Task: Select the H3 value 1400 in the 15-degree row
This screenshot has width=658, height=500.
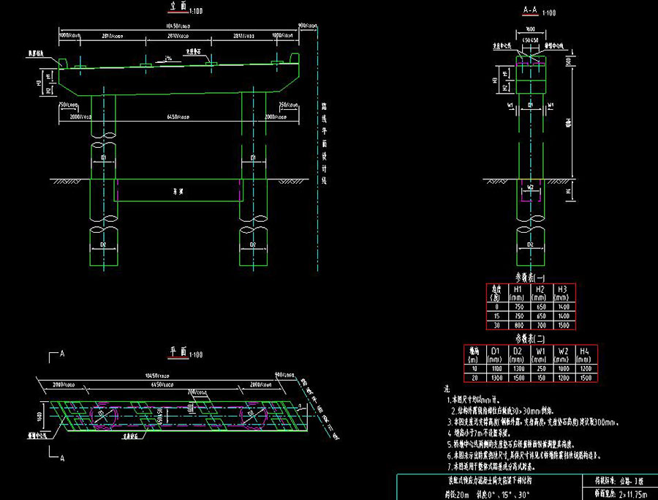Action: coord(564,316)
